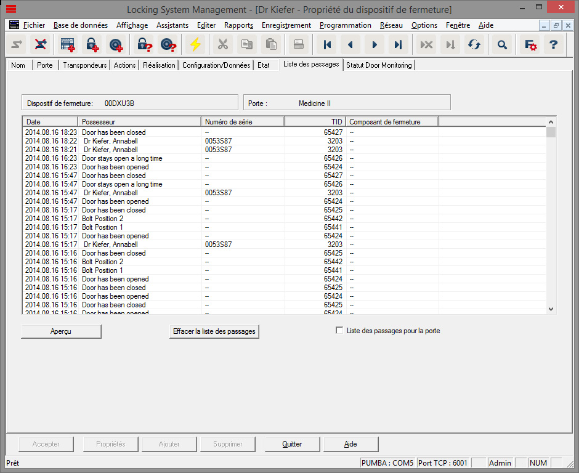Click the add new lock toolbar icon
The width and height of the screenshot is (579, 473).
92,44
